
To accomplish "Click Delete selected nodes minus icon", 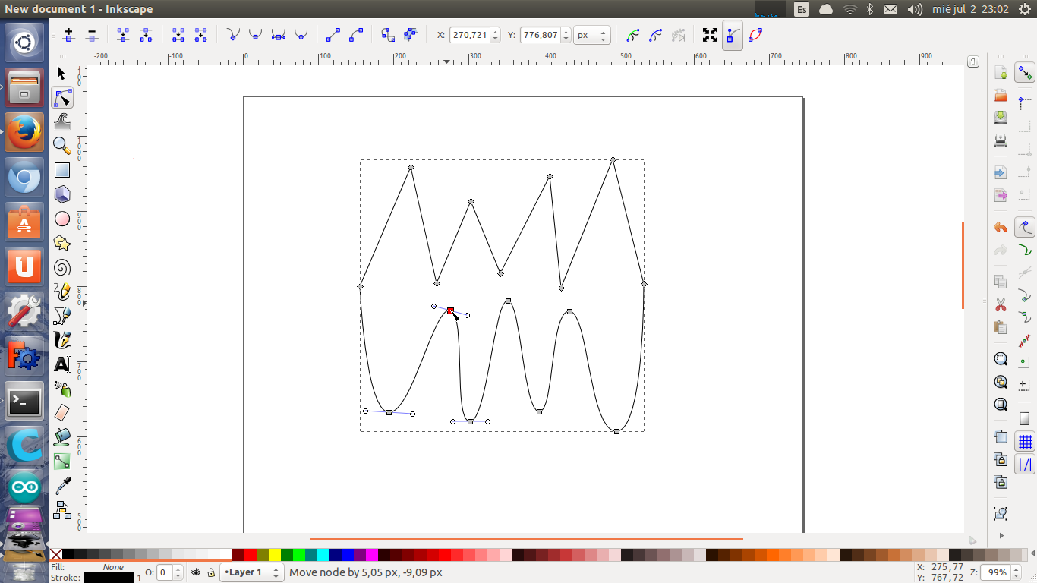I will [92, 35].
